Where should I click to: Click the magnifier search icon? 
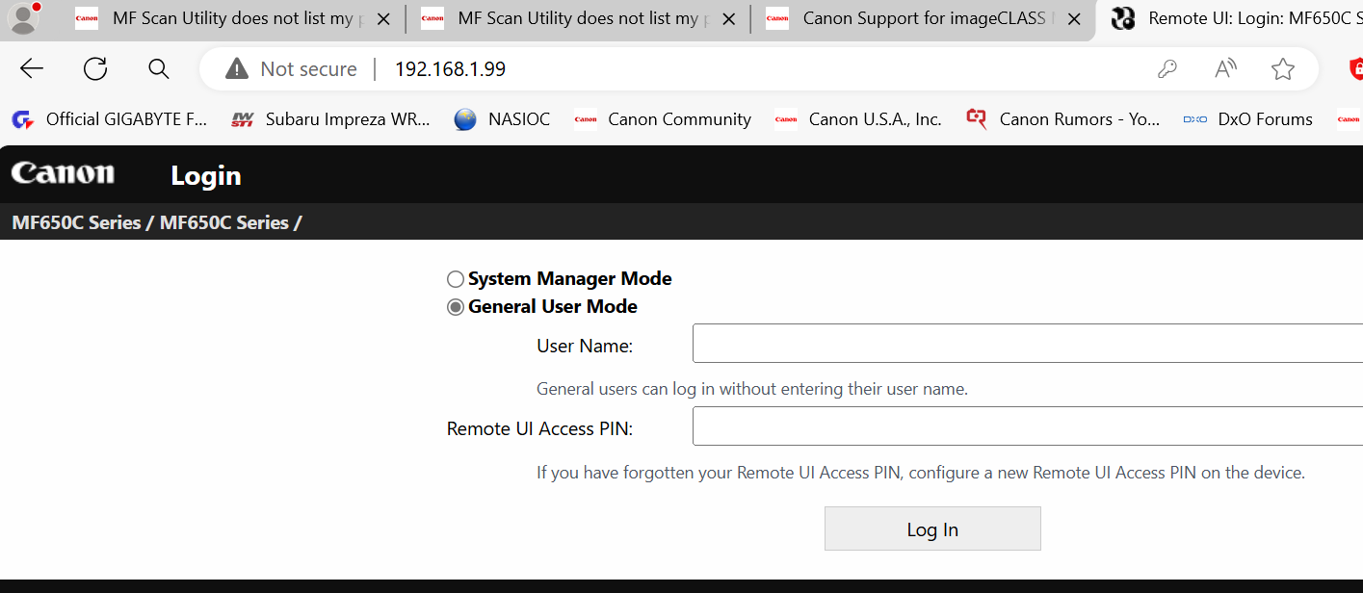159,68
